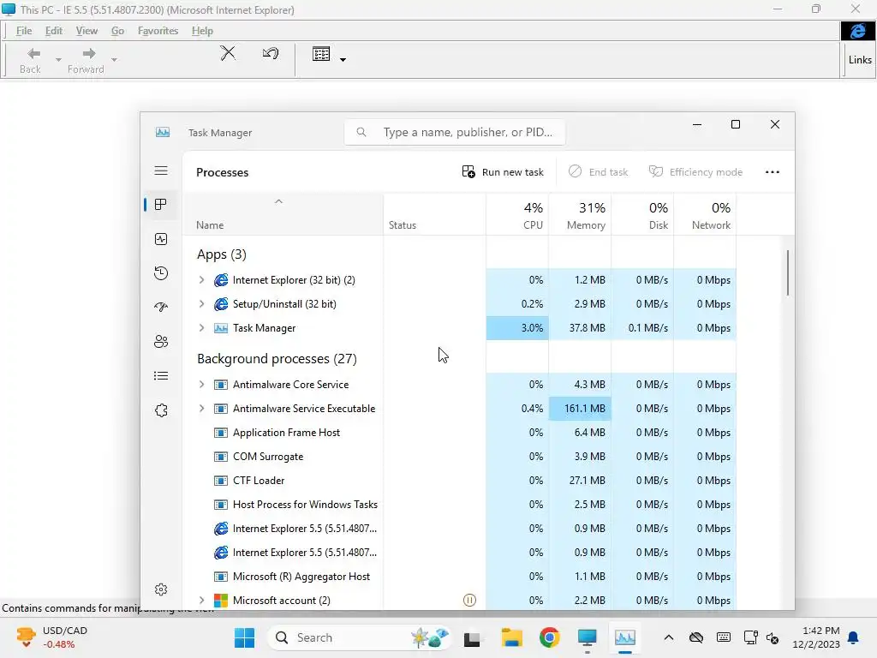877x658 pixels.
Task: Expand Setup/Uninstall (32 bit) process group
Action: point(201,304)
